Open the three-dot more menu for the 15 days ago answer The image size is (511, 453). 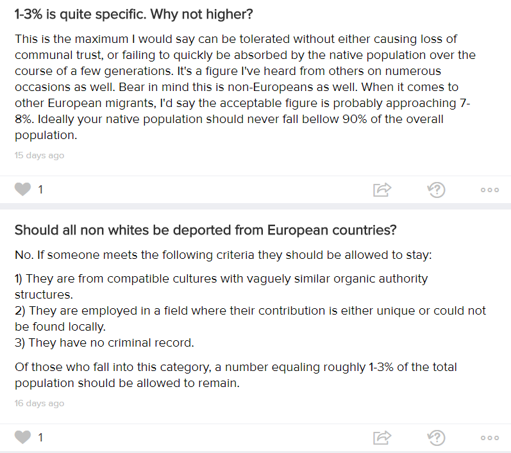pyautogui.click(x=490, y=190)
